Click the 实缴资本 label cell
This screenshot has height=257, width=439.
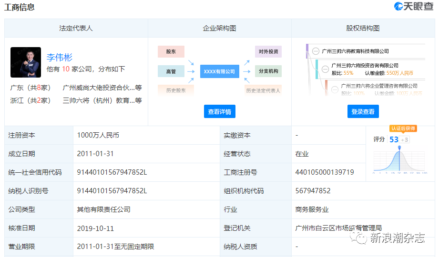255,135
